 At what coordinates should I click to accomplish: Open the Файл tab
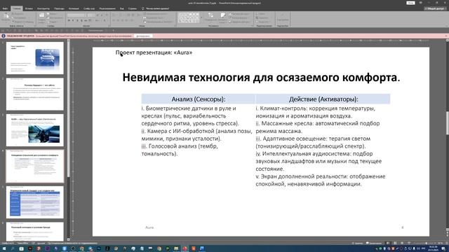click(x=5, y=8)
